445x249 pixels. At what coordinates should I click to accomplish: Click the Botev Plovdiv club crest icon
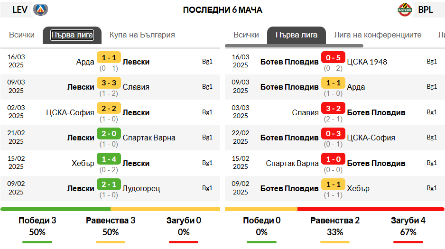405,9
